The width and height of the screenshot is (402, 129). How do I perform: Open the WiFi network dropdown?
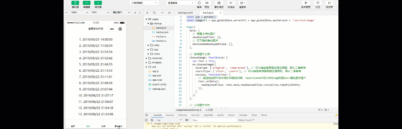tap(100, 13)
